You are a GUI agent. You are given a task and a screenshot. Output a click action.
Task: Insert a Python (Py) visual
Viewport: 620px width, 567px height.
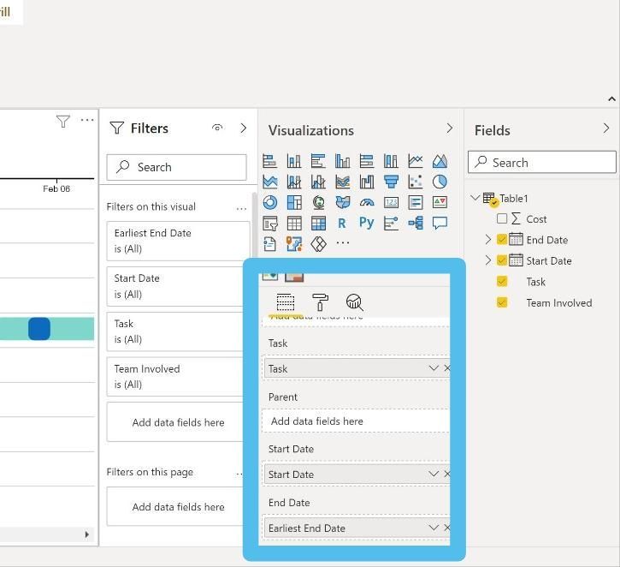(367, 223)
